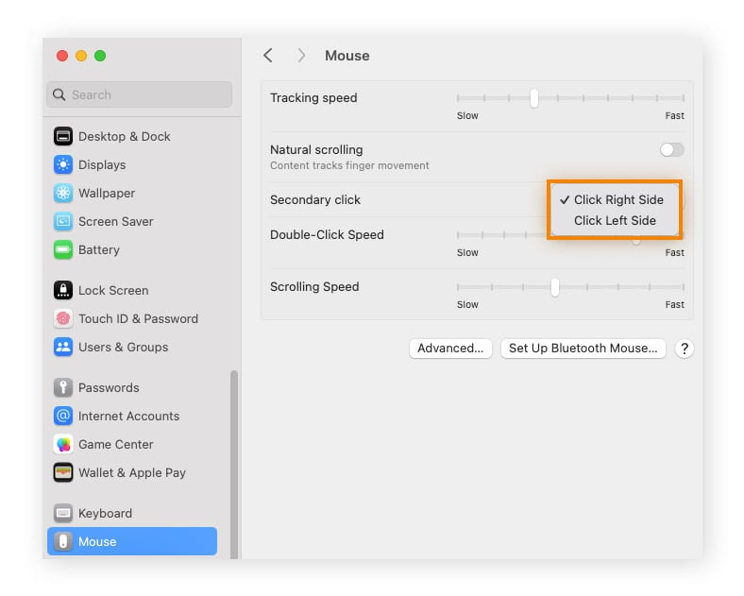Open Desktop & Dock icon in sidebar

(x=63, y=136)
